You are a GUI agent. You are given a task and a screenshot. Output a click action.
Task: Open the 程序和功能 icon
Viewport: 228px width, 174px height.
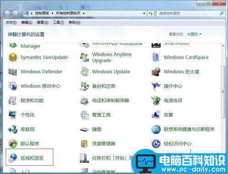(12, 100)
